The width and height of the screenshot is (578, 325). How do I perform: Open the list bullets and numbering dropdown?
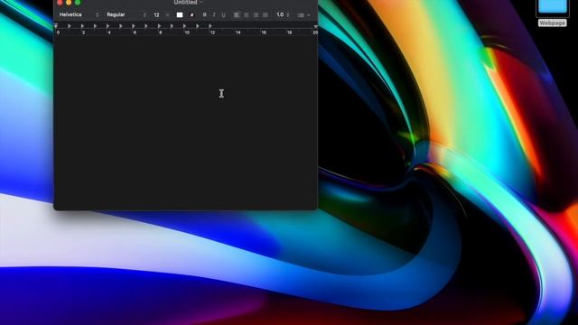(303, 15)
